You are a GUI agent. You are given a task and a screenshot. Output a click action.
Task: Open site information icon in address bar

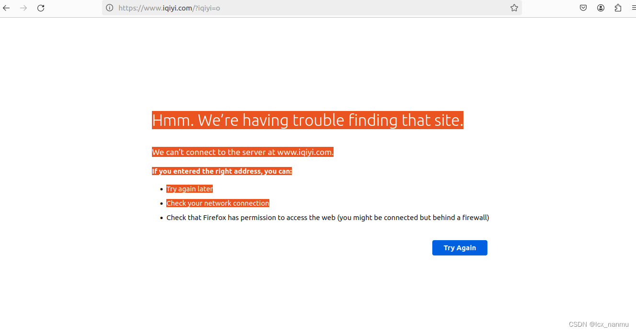click(110, 8)
